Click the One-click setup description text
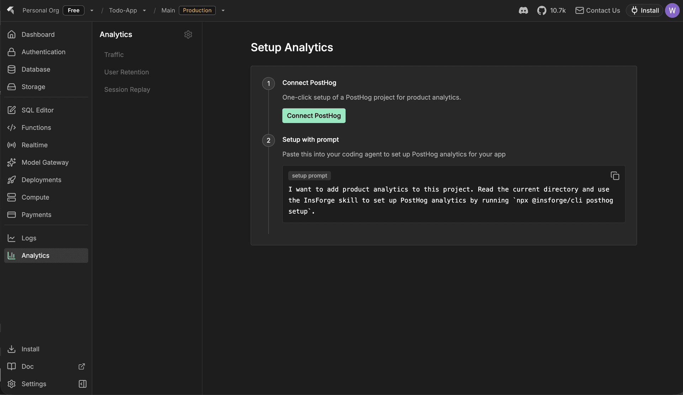 pyautogui.click(x=371, y=97)
